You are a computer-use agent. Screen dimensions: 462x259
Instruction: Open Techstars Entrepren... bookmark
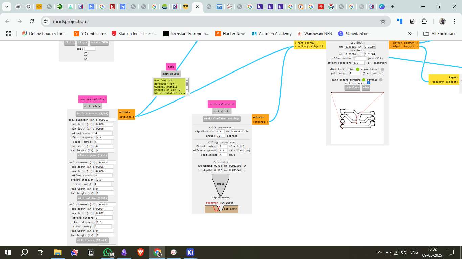[x=186, y=34]
